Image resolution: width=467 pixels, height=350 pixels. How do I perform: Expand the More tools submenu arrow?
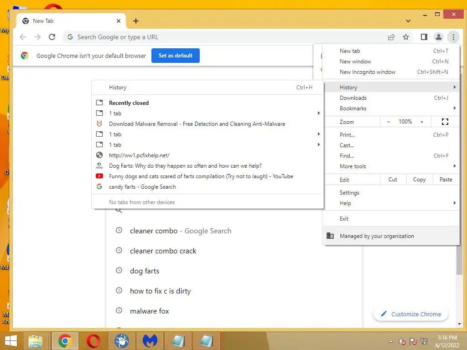point(455,166)
